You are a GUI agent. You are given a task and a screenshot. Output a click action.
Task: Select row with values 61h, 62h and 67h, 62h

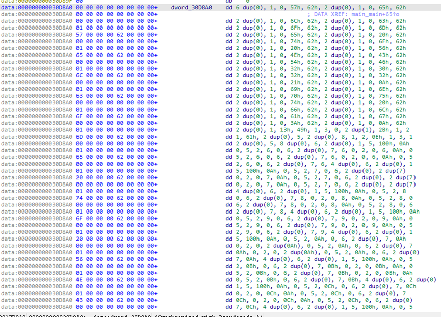pos(316,116)
